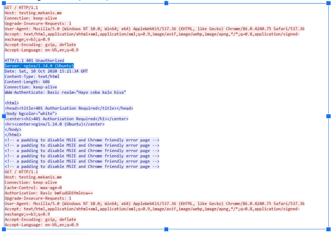Viewport: 333px width, 236px height.
Task: Click the </body> closing tag line
Action: pyautogui.click(x=13, y=130)
